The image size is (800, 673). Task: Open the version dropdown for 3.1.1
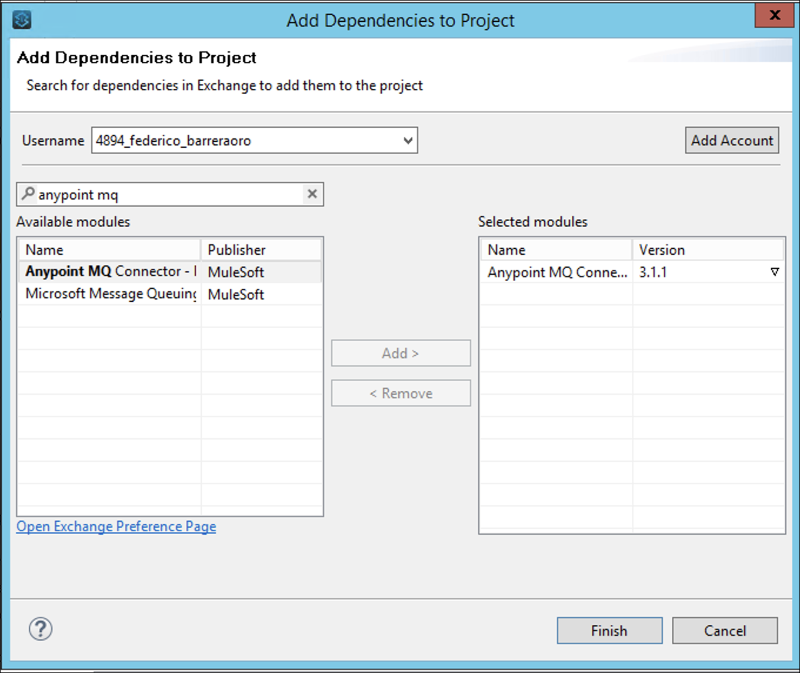coord(775,272)
